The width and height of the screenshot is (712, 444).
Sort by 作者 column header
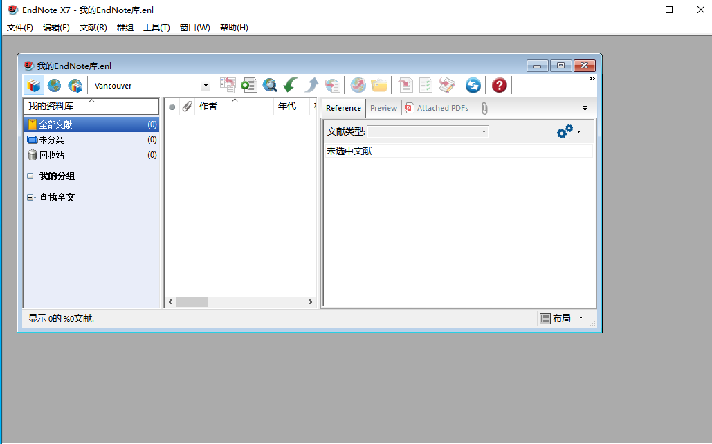[235, 107]
